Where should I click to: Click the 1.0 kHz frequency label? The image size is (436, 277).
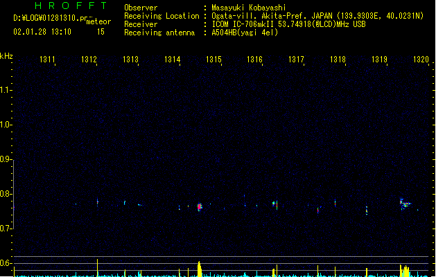click(6, 124)
